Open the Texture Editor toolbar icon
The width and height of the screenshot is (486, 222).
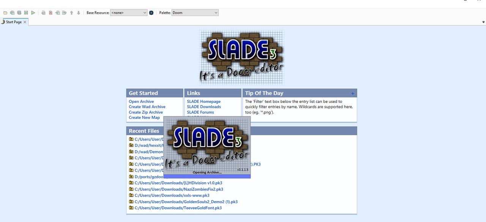point(19,13)
